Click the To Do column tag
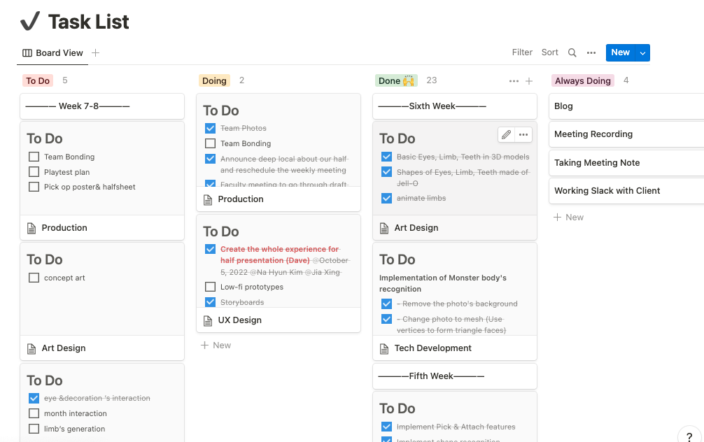704x442 pixels. (x=38, y=80)
